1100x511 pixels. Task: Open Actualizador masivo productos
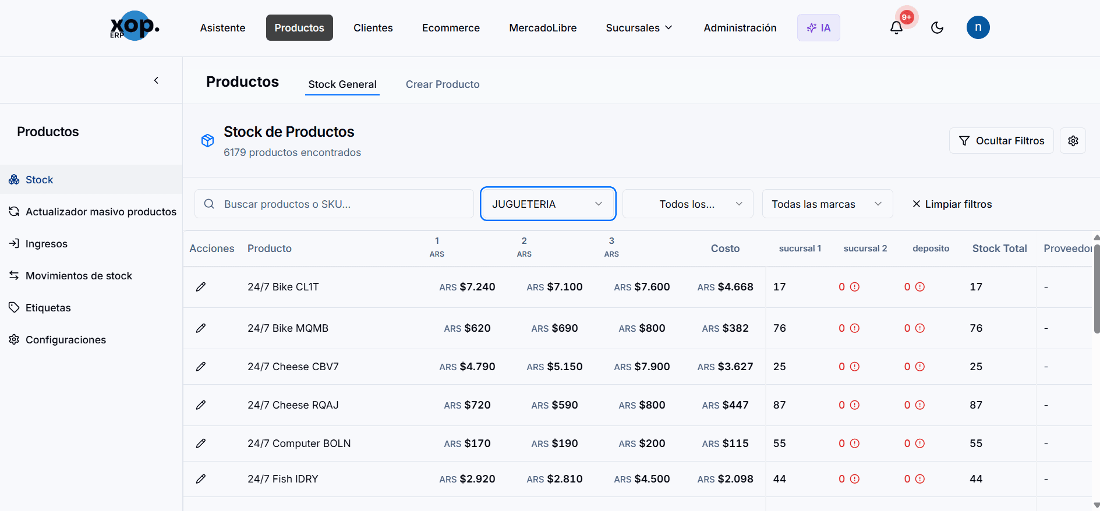tap(91, 212)
